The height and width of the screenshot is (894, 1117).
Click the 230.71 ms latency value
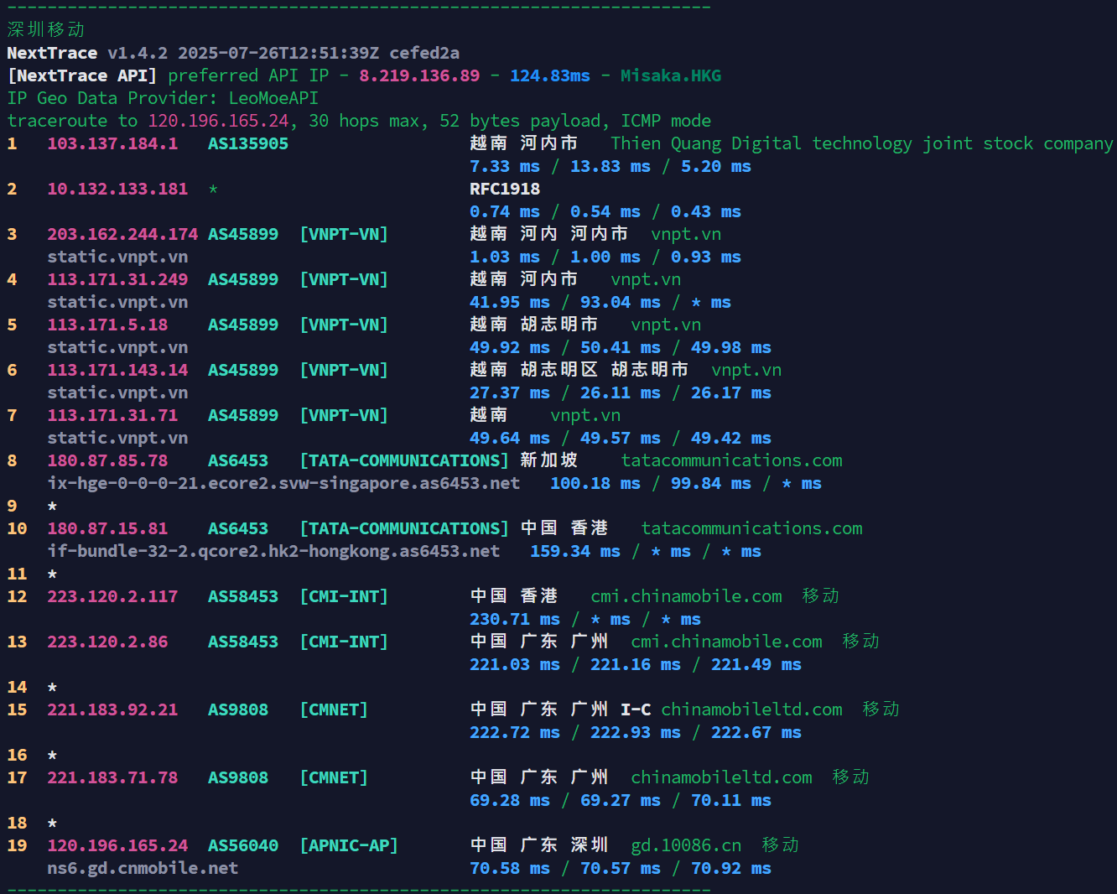click(515, 619)
